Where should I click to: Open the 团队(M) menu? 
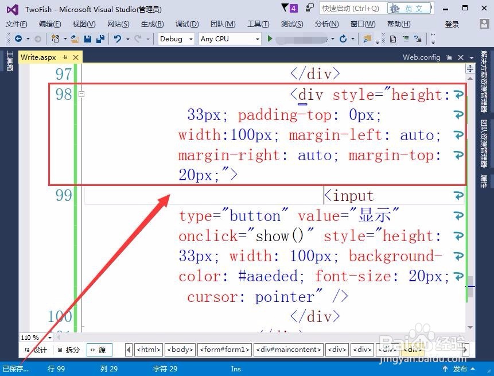[223, 24]
